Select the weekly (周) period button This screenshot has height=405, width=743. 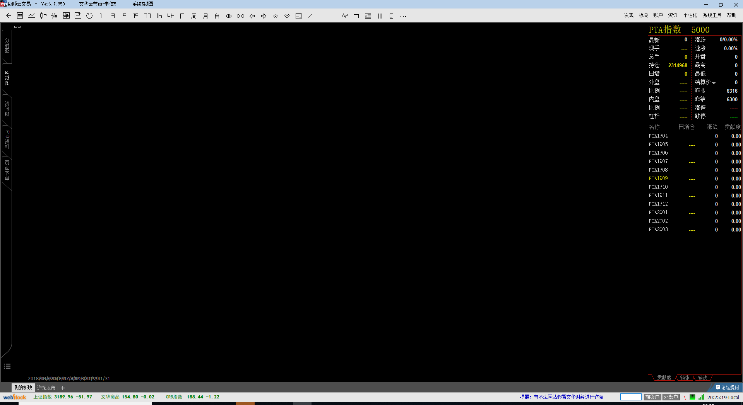coord(194,16)
